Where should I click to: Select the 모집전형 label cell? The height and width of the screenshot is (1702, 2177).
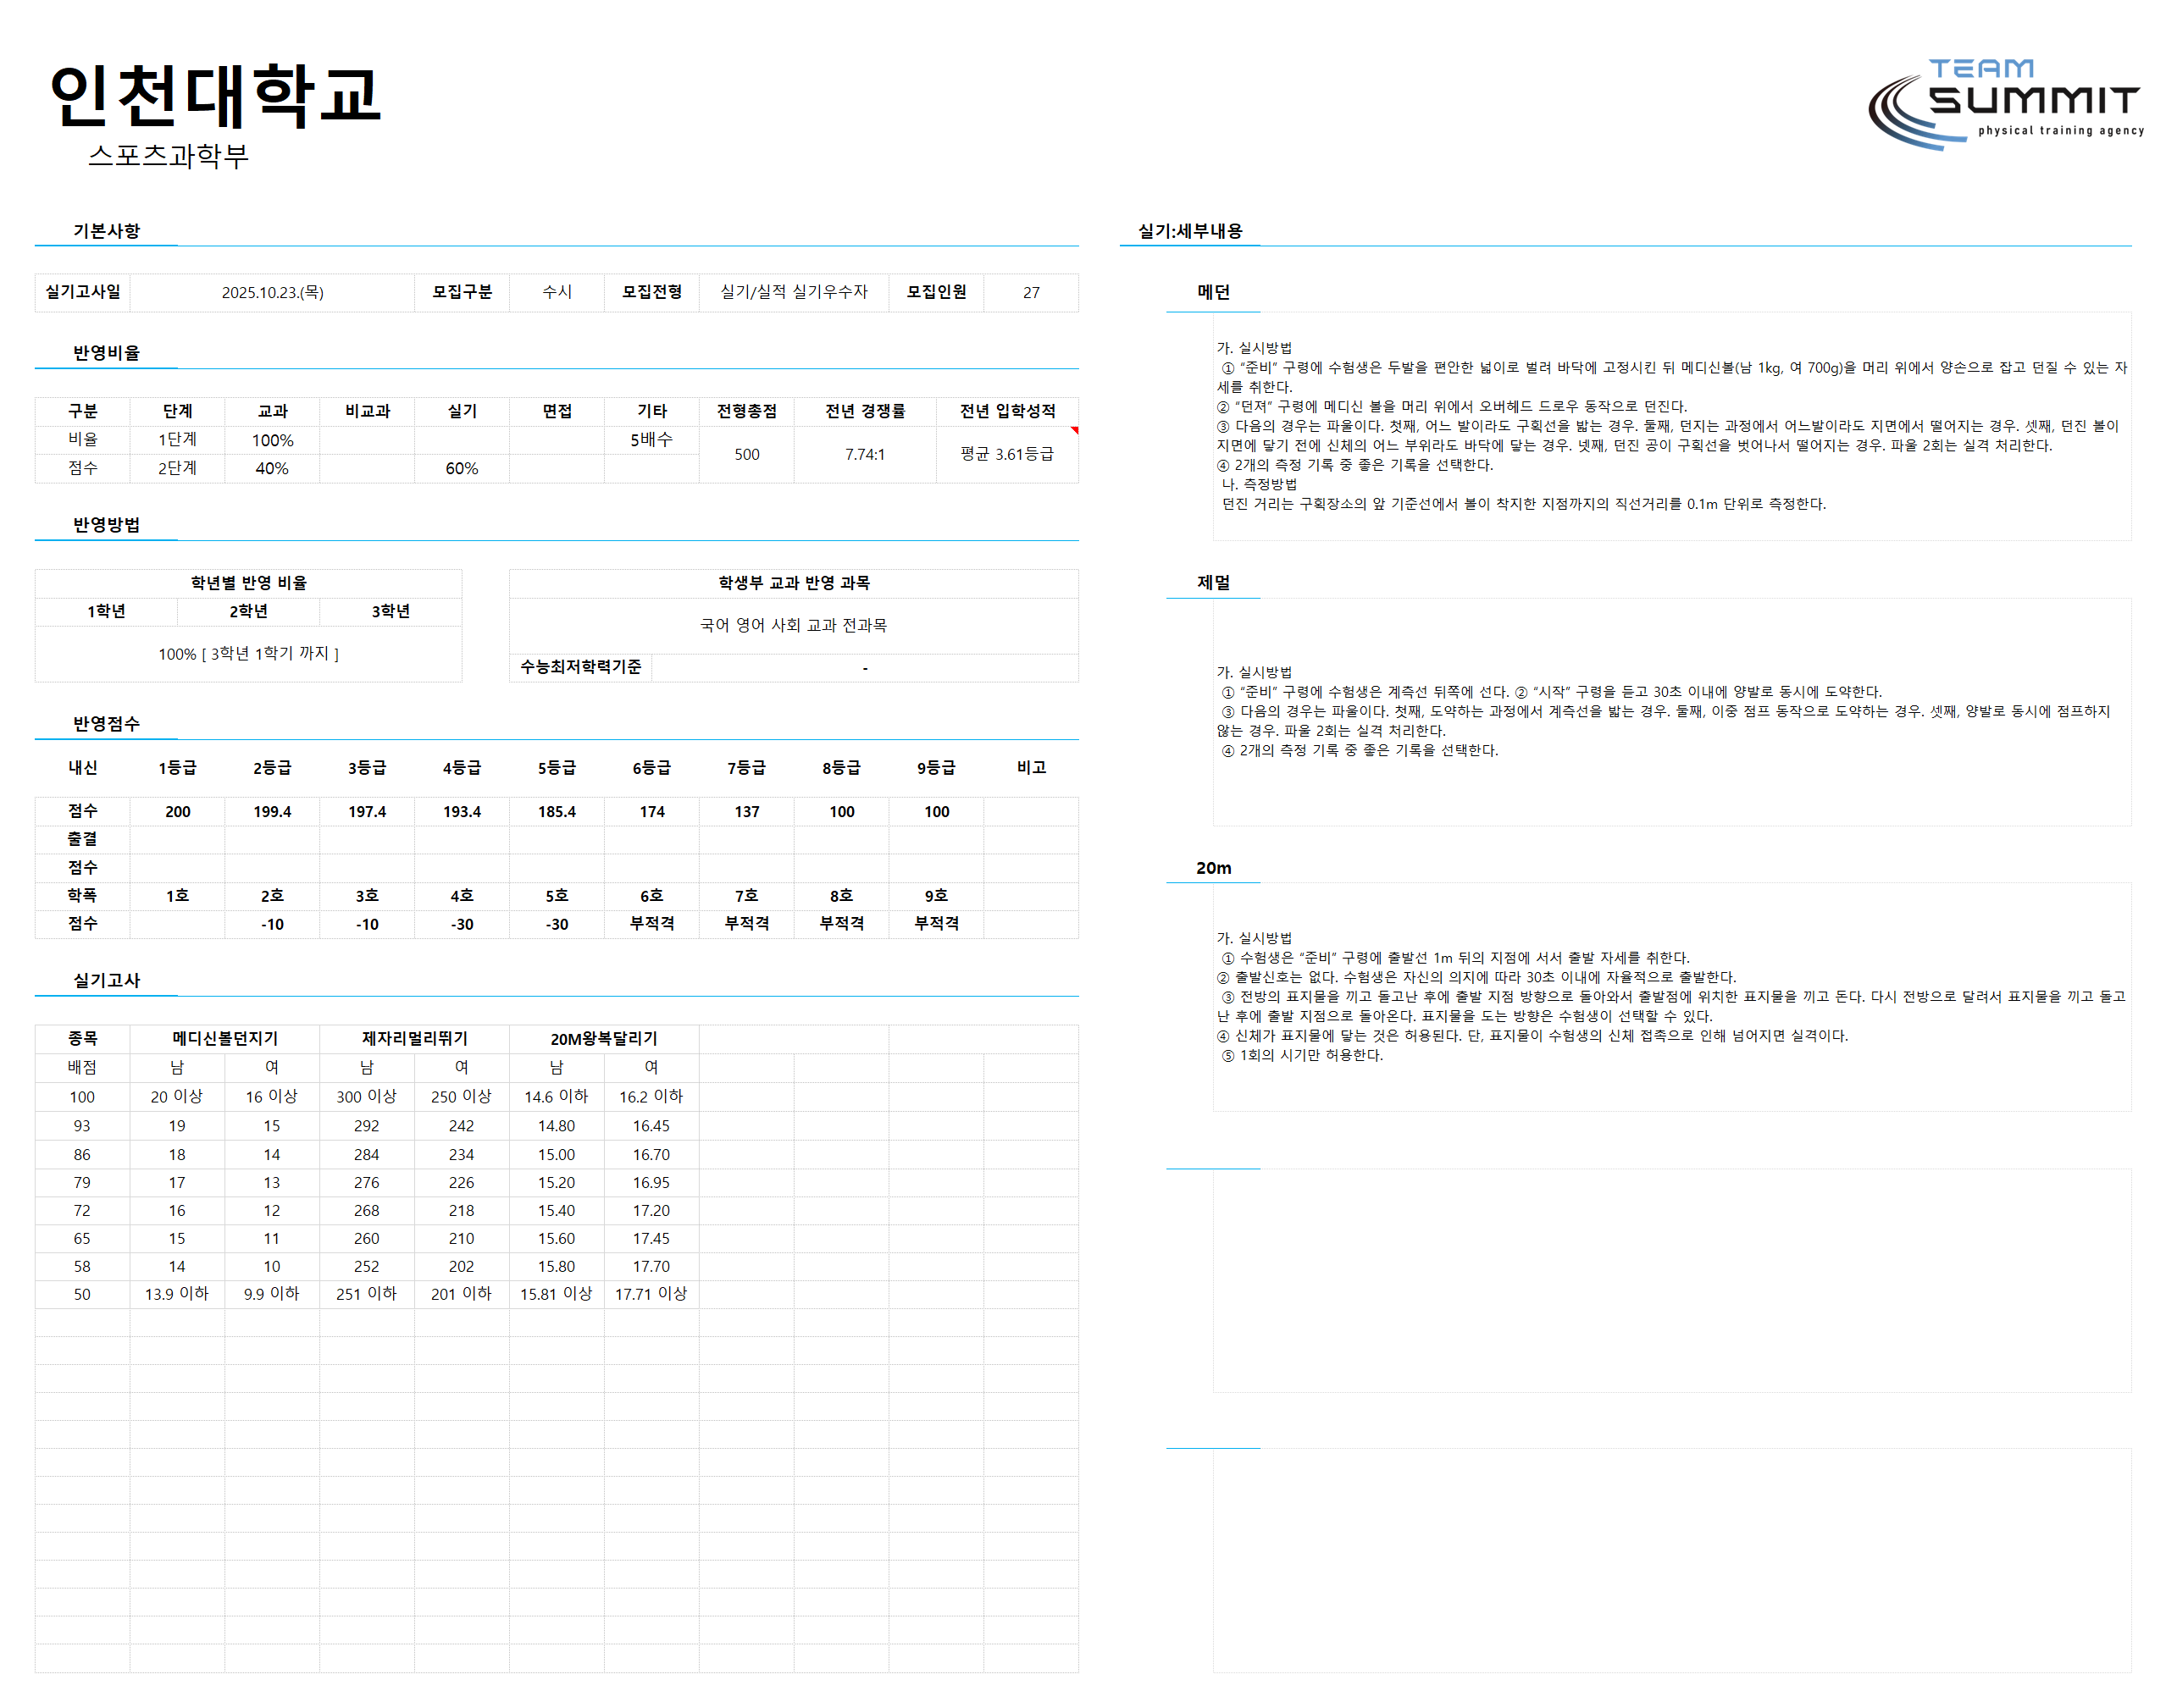652,292
